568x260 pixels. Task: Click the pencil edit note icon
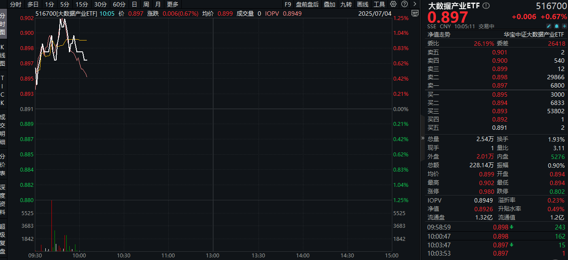click(x=549, y=26)
